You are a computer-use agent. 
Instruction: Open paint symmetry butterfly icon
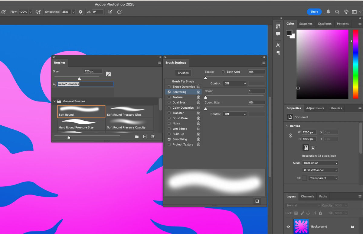119,12
